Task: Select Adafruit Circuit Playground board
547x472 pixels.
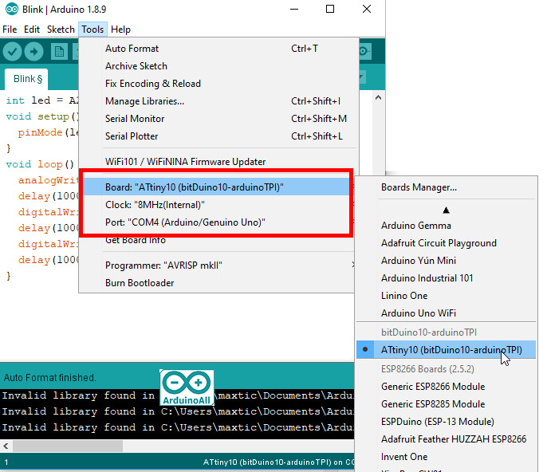Action: (446, 243)
